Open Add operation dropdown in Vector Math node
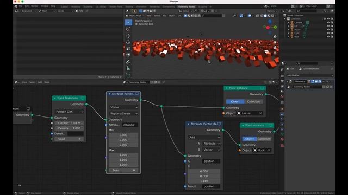This screenshot has width=348, height=195. click(204, 137)
